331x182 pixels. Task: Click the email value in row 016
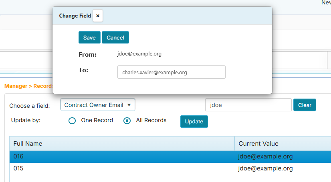[x=265, y=156]
